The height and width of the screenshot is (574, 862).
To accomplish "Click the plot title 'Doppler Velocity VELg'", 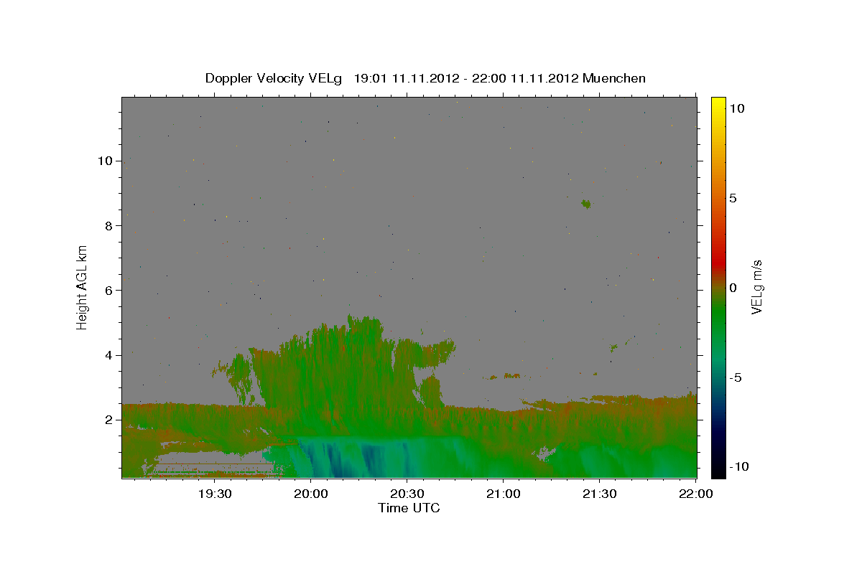I will (275, 78).
